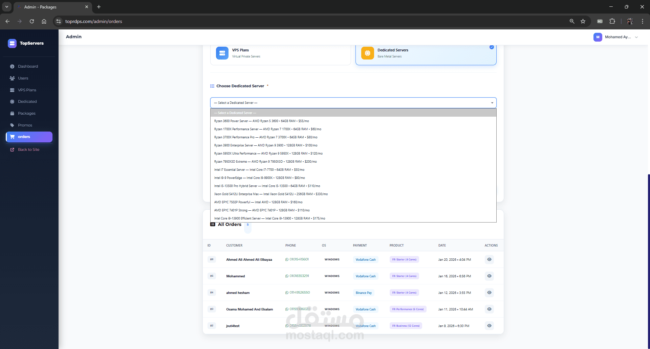Image resolution: width=650 pixels, height=349 pixels.
Task: Choose Intel i5-13500 Pro Hybrid Server option
Action: 353,186
